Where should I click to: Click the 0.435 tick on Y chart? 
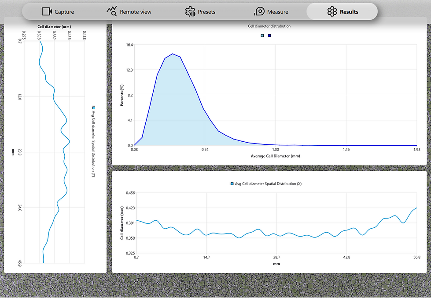click(x=70, y=35)
